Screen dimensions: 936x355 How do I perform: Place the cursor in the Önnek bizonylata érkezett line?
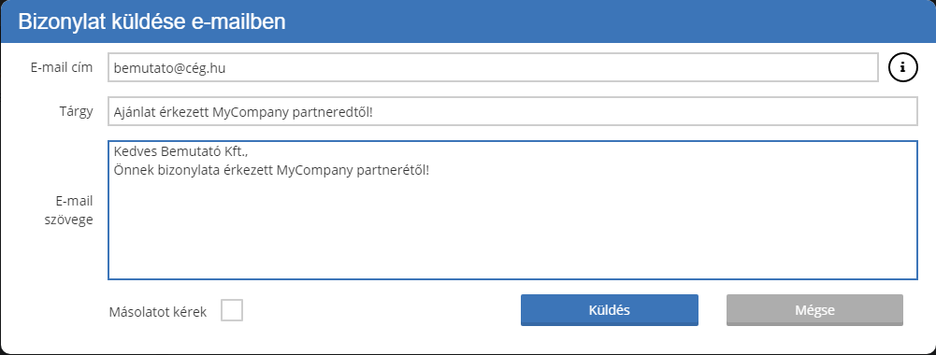271,170
